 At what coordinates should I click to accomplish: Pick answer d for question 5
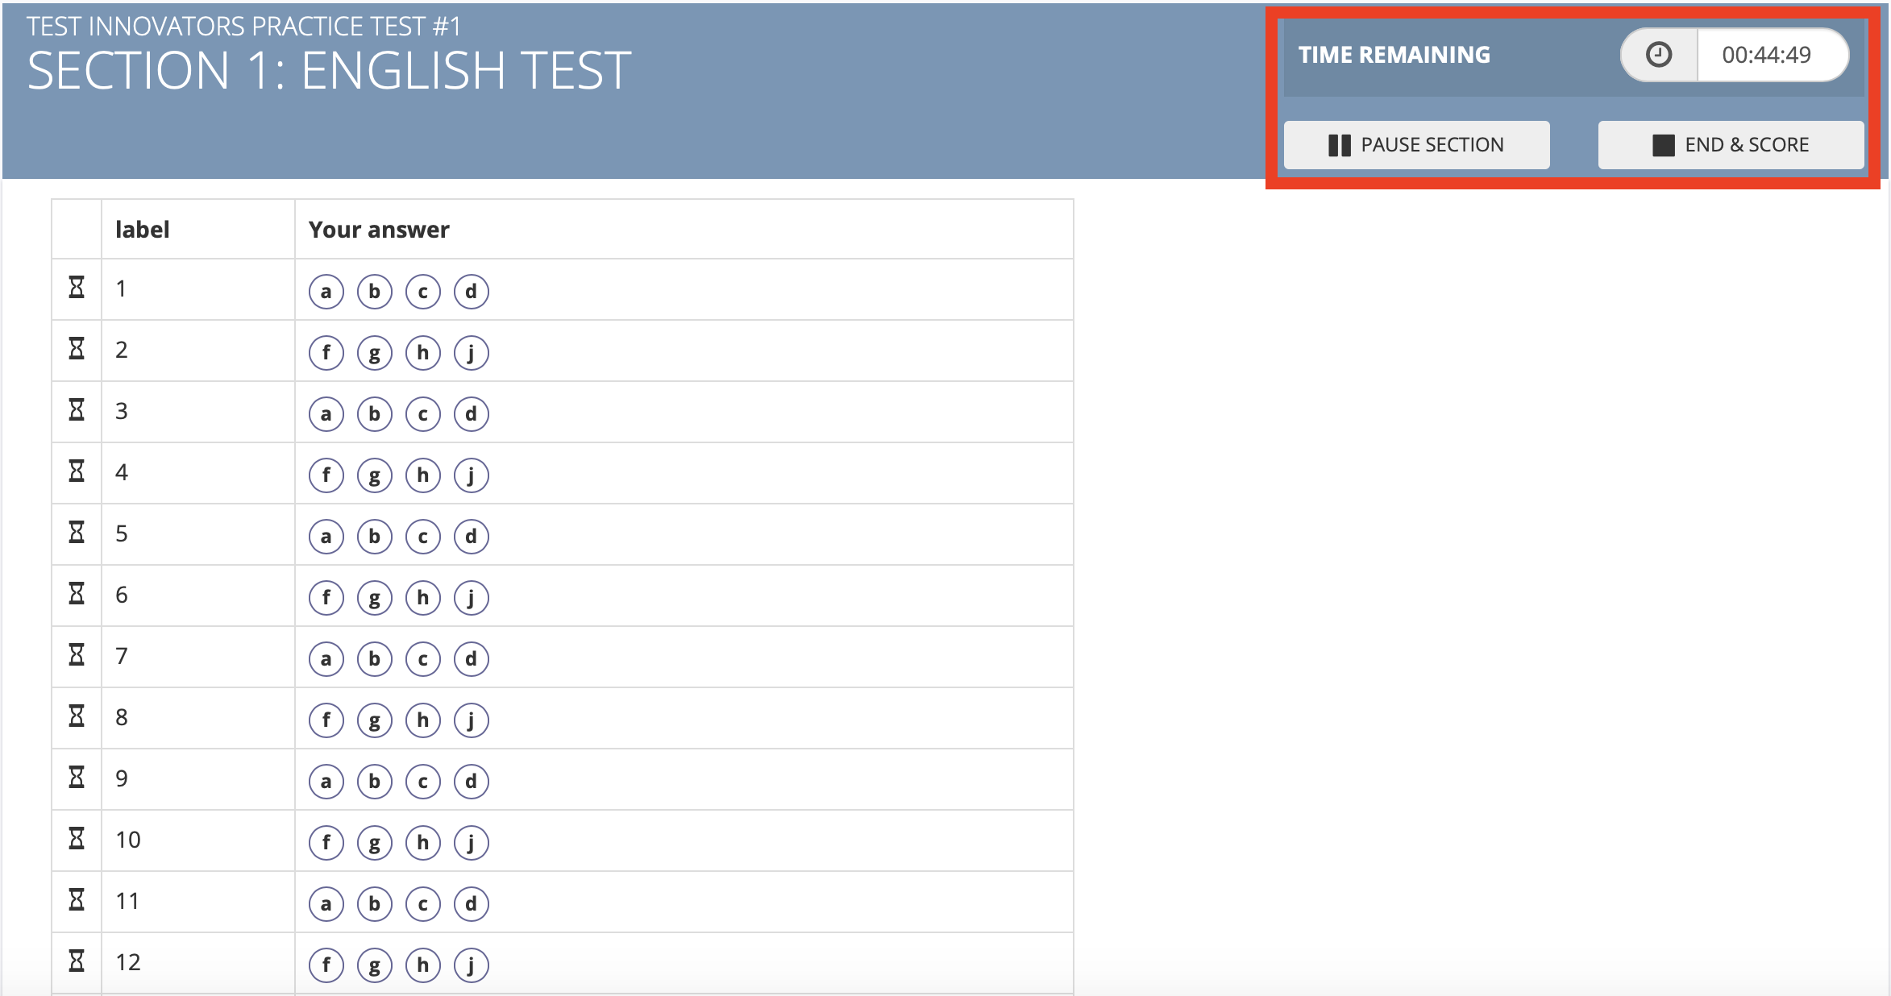[472, 537]
